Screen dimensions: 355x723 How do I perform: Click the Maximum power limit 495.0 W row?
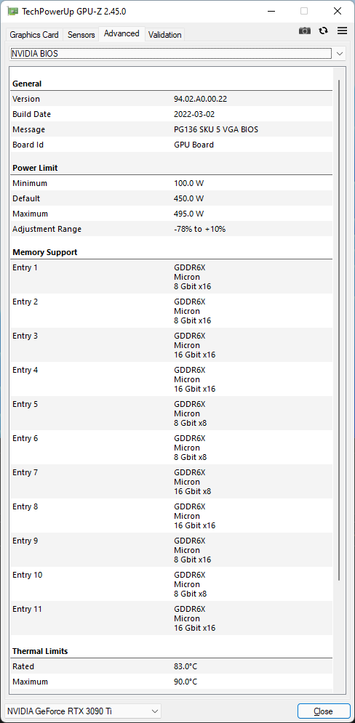click(171, 214)
